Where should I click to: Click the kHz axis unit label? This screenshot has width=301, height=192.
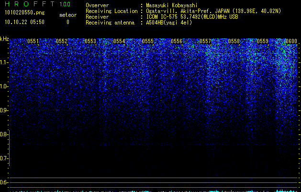coord(4,39)
